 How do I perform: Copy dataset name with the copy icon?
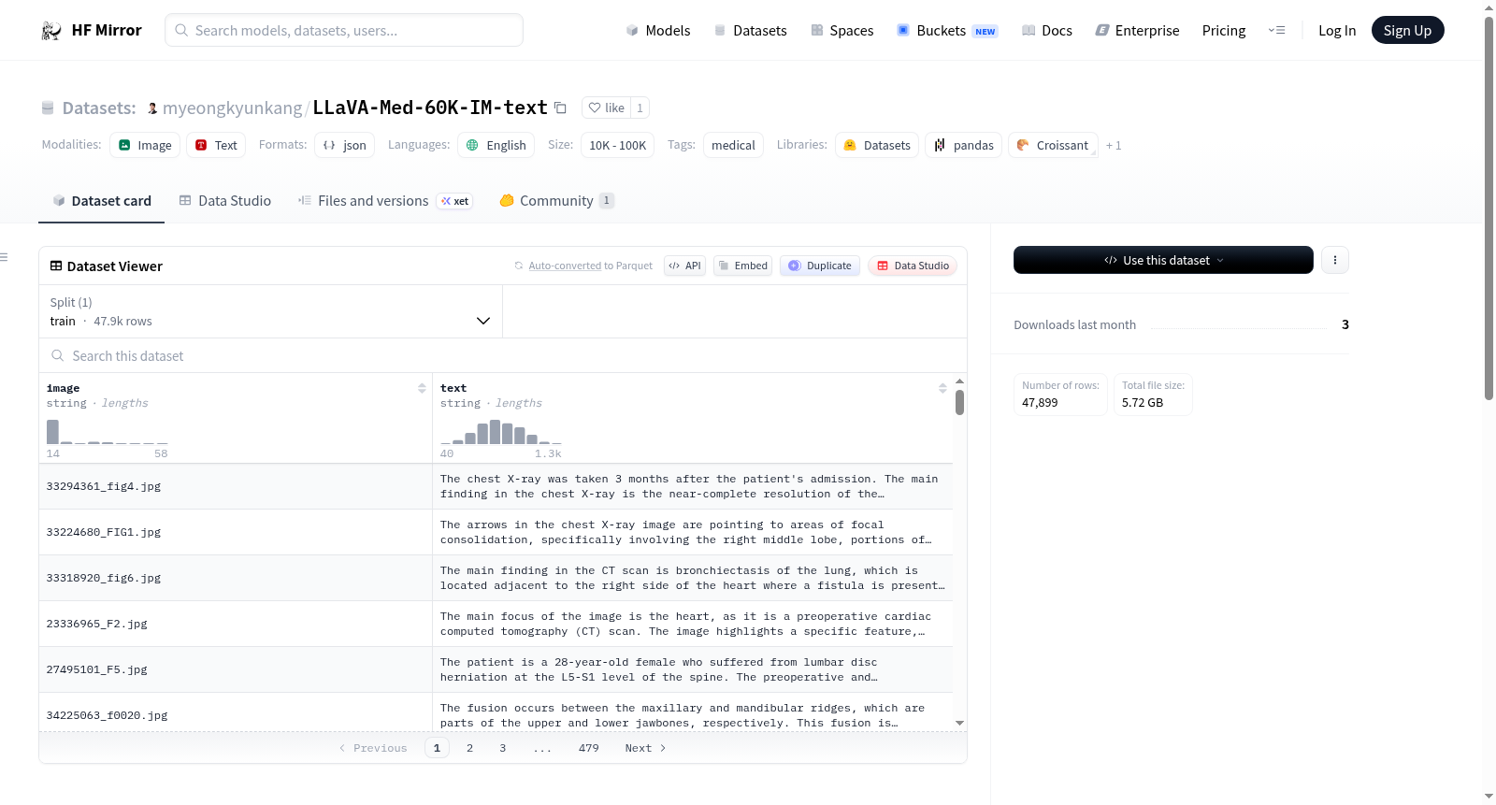click(x=560, y=108)
